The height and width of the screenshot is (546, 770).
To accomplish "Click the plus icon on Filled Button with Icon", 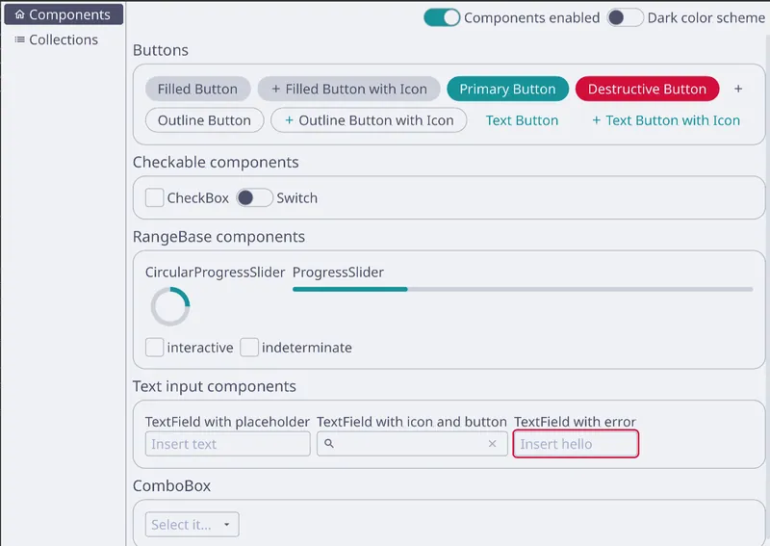I will [x=276, y=89].
